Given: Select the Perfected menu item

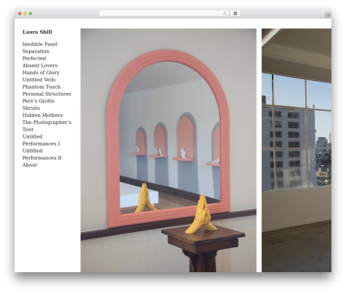Looking at the screenshot, I should point(34,58).
